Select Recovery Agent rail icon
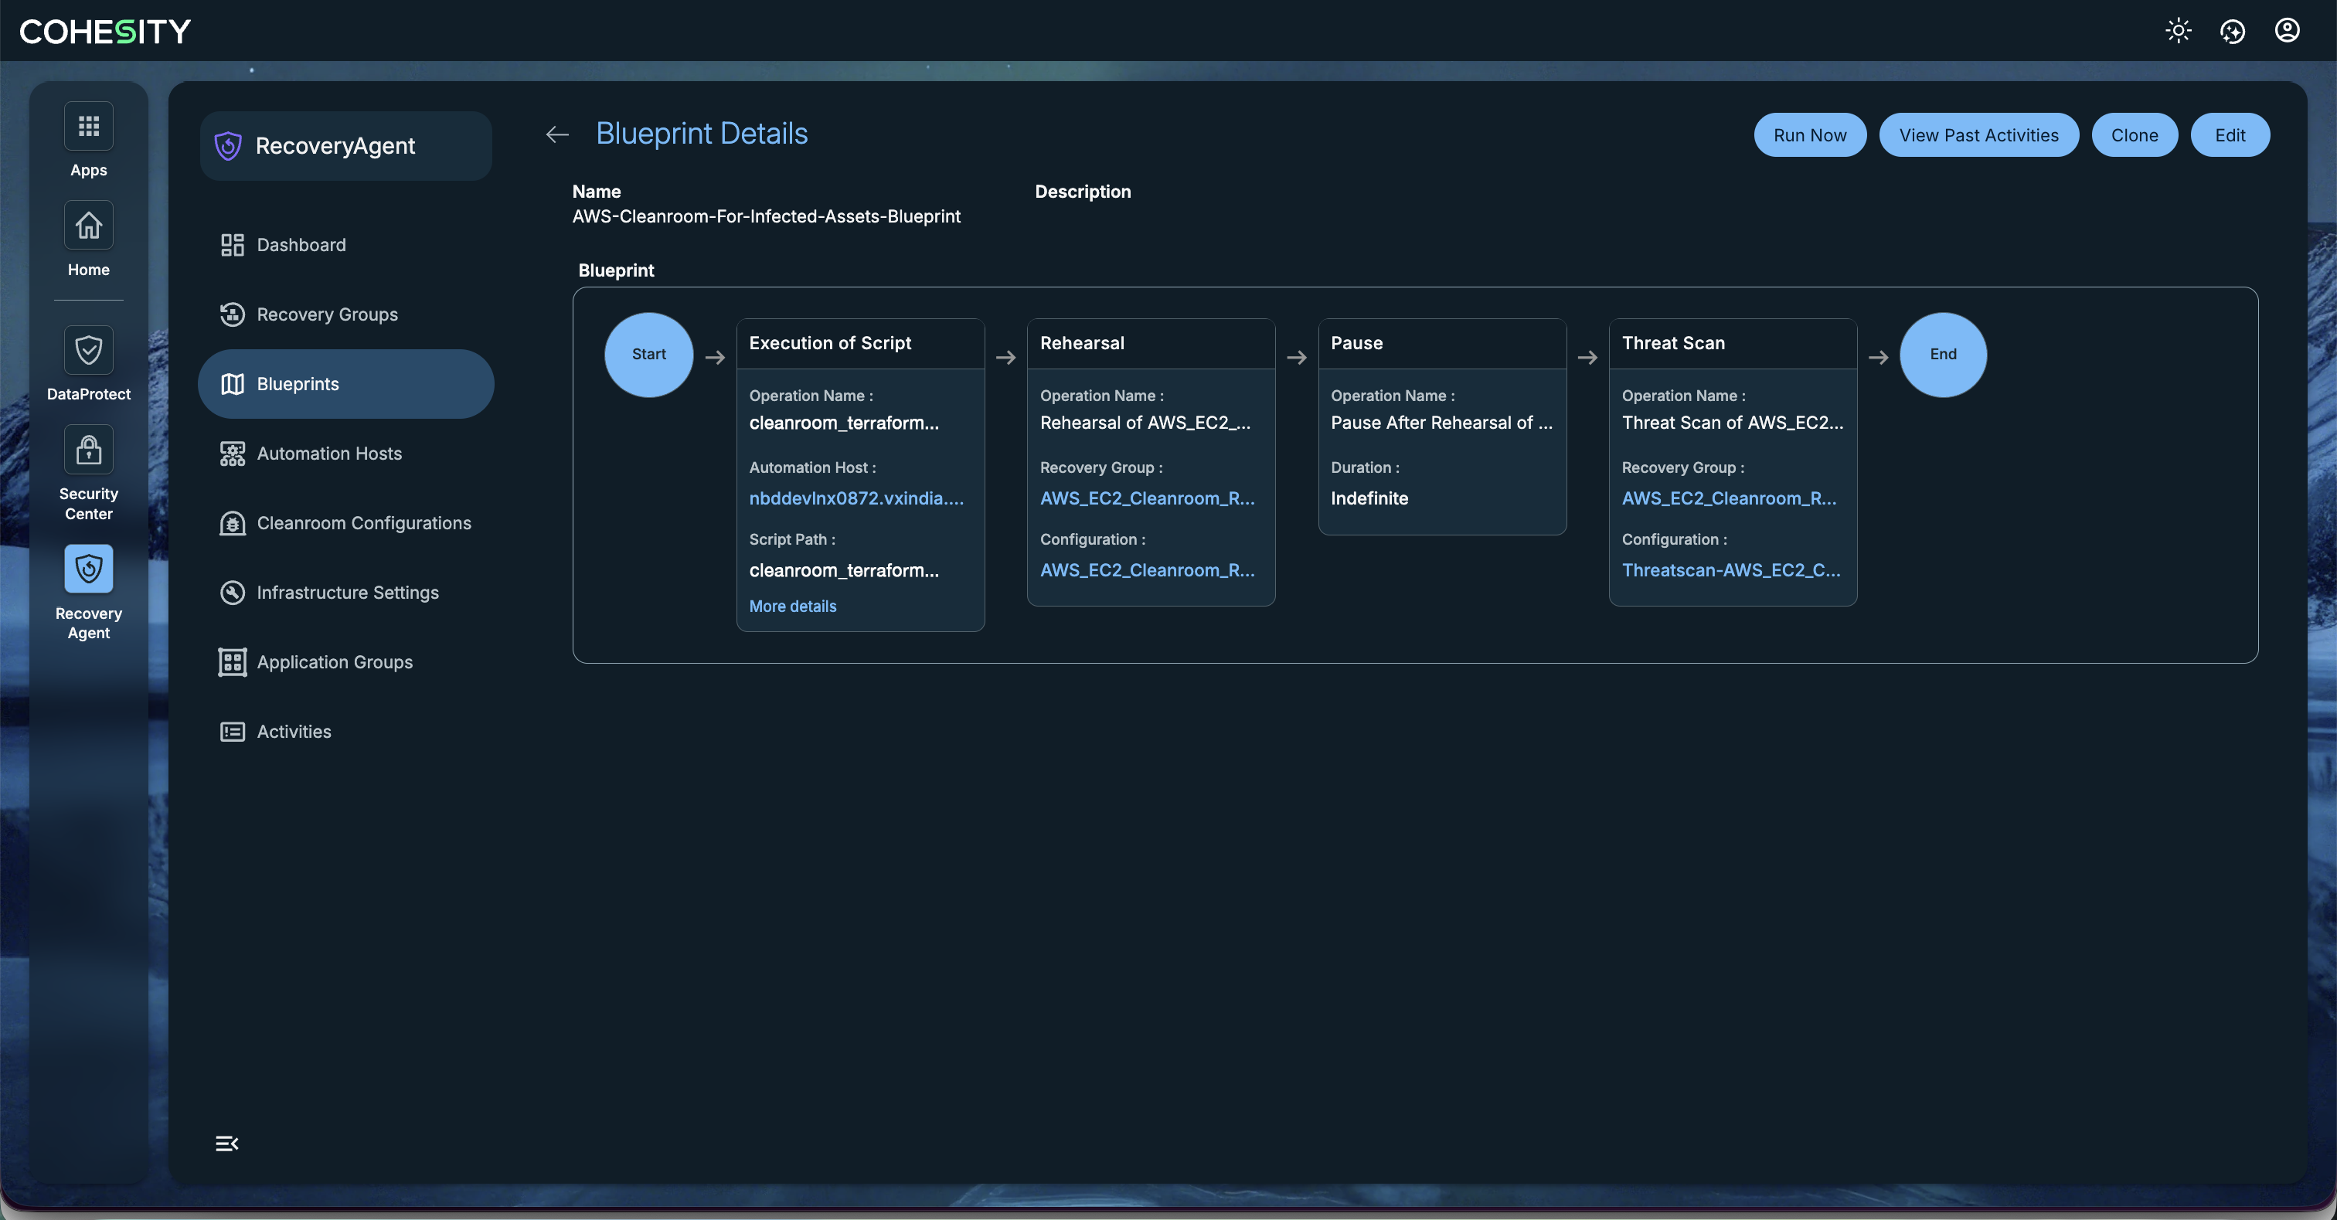The height and width of the screenshot is (1220, 2337). tap(88, 569)
